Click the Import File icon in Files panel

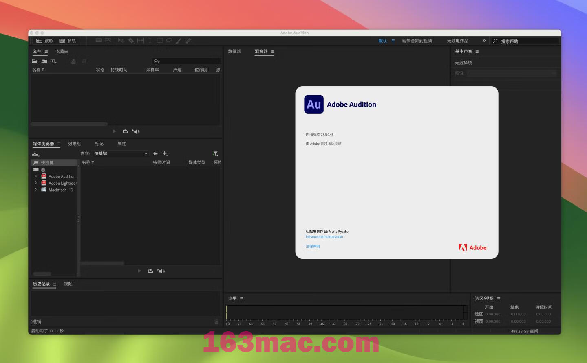point(44,61)
